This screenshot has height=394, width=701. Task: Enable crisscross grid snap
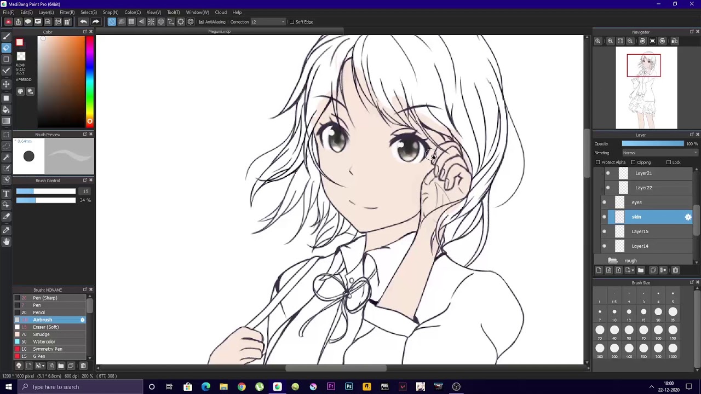131,22
